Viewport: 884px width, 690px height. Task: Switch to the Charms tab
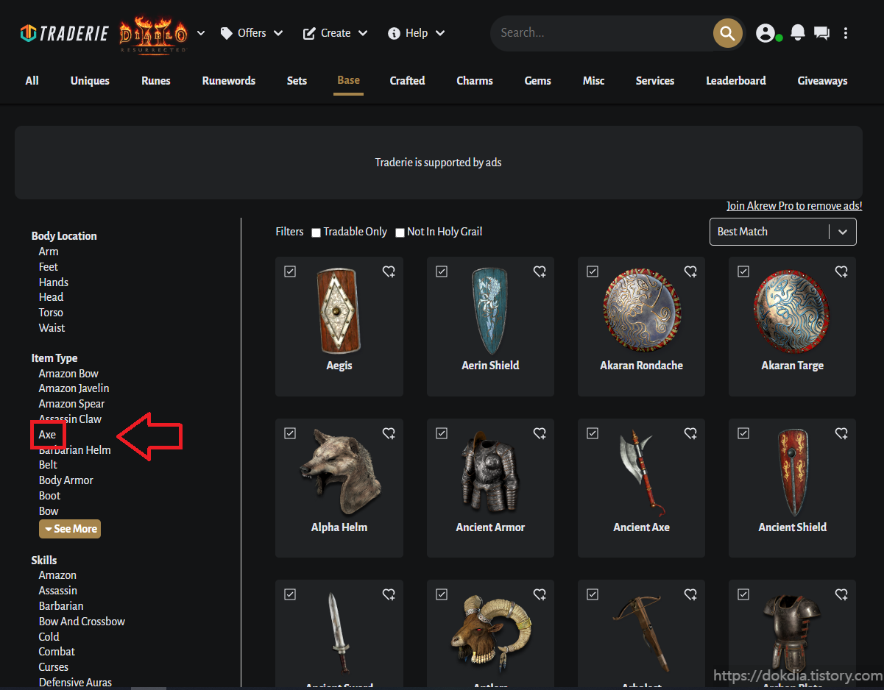coord(475,81)
